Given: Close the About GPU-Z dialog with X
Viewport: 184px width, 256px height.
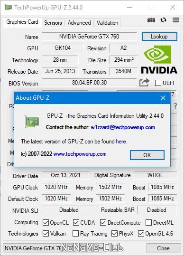Looking at the screenshot, I should coord(163,98).
